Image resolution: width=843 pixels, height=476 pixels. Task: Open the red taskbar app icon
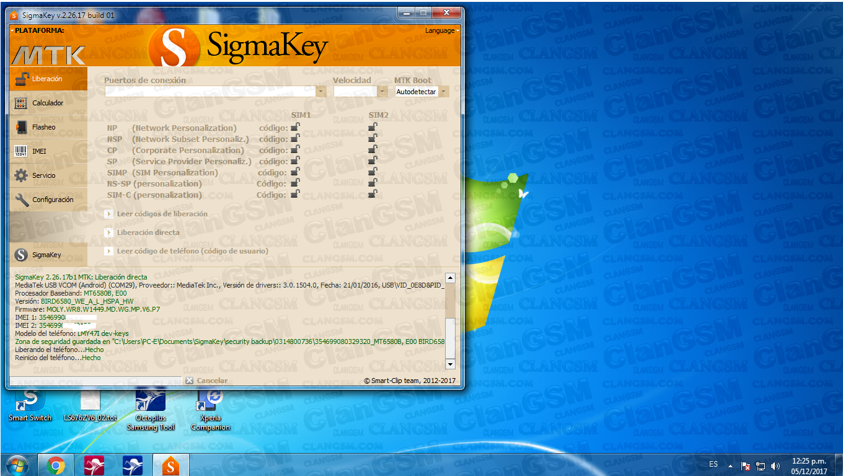click(94, 465)
